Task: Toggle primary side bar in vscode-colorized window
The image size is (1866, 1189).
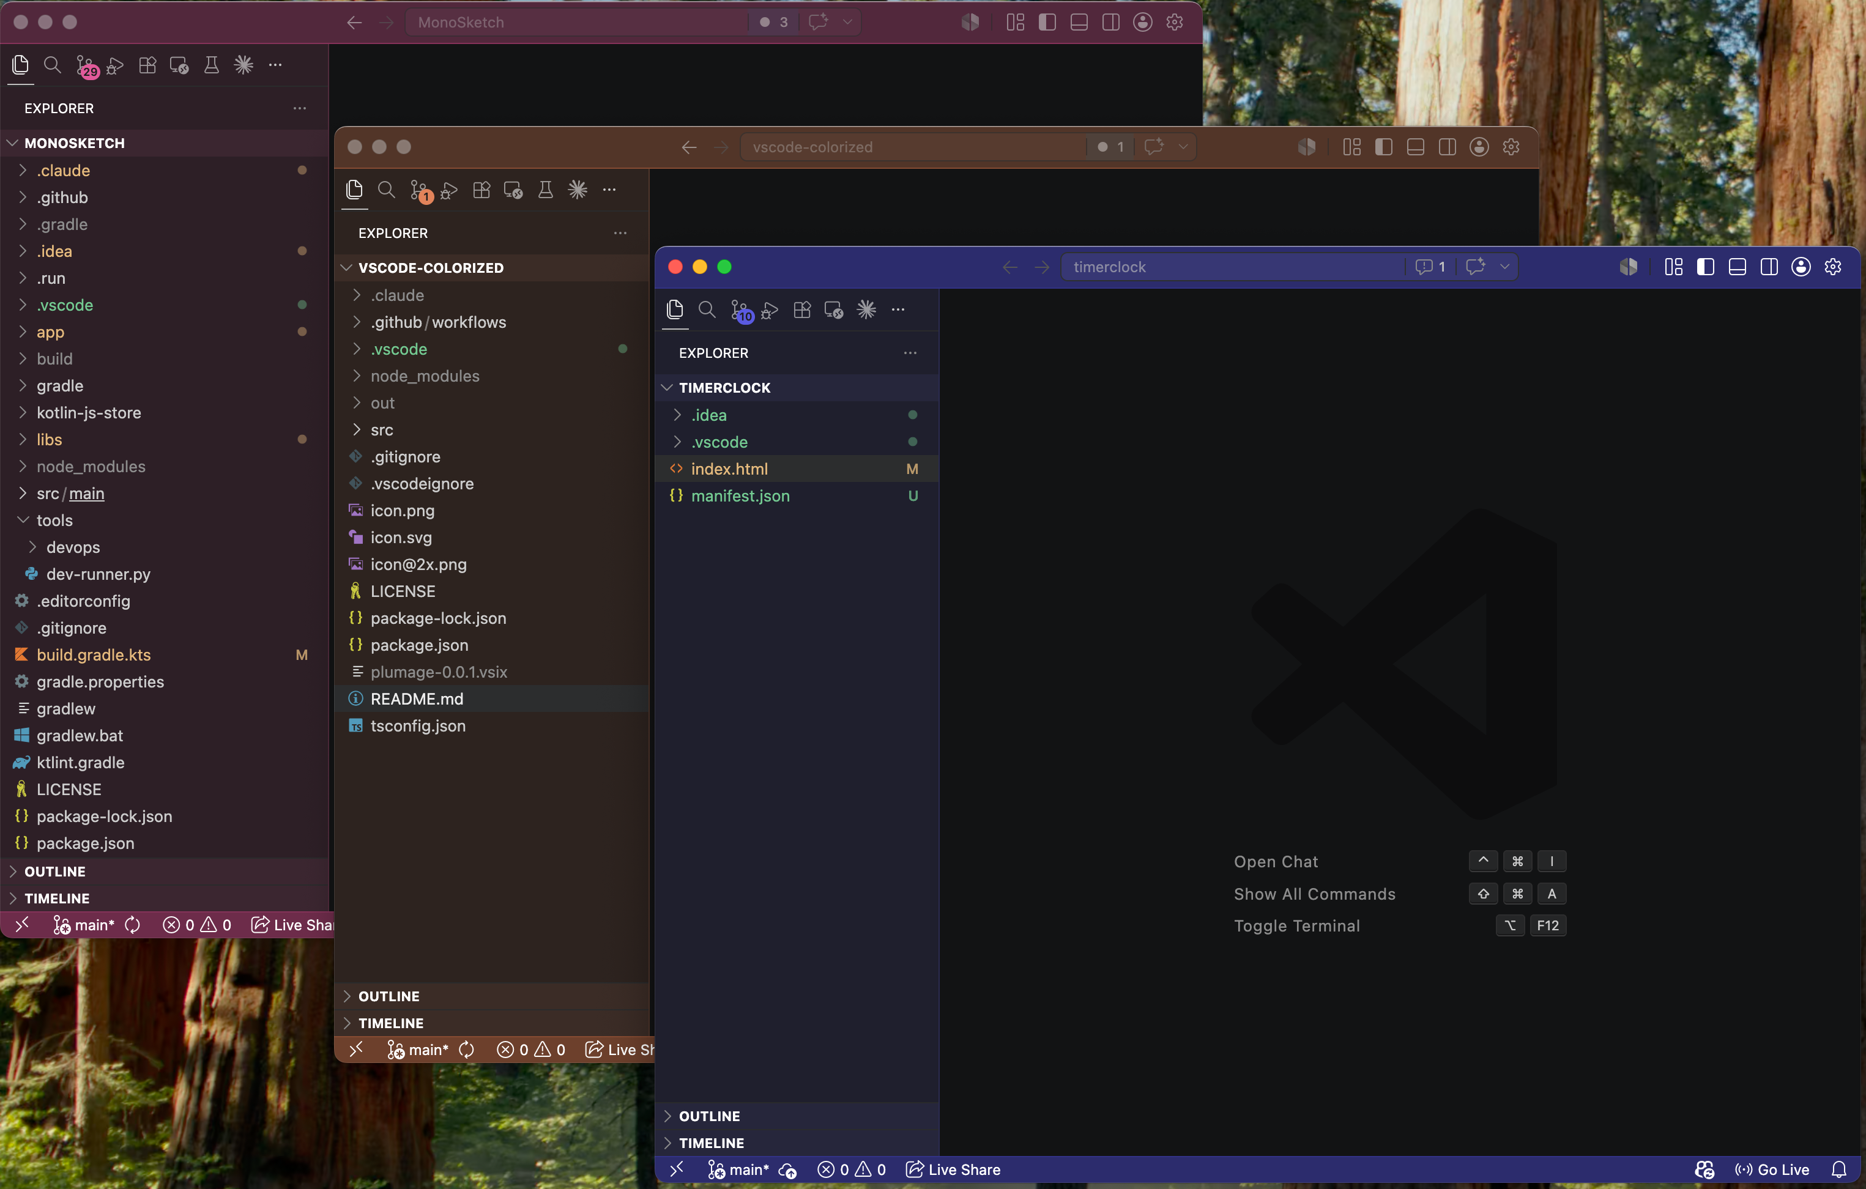Action: 1383,147
